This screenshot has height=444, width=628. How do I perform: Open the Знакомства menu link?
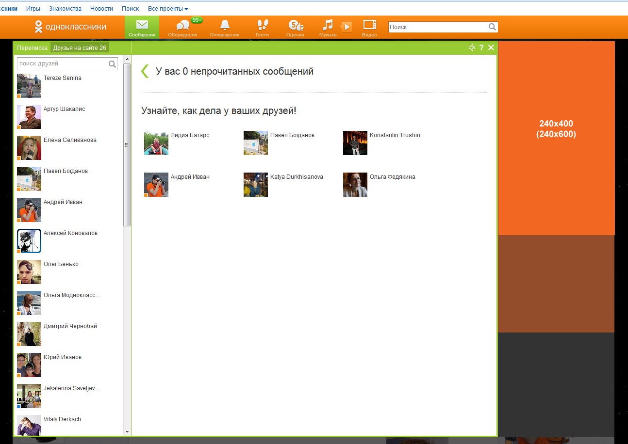click(x=65, y=9)
